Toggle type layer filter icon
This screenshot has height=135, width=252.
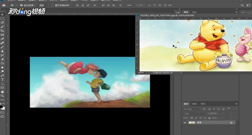[x=214, y=109]
